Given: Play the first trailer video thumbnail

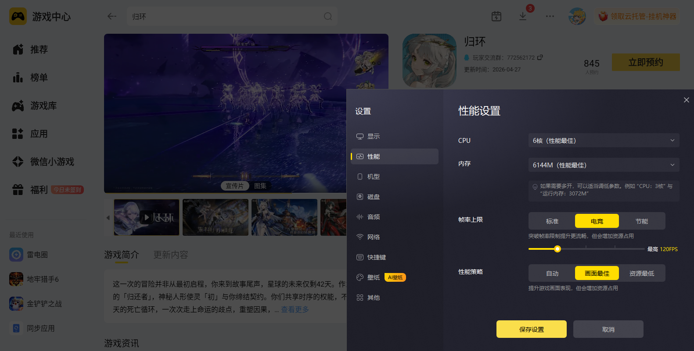Looking at the screenshot, I should [x=147, y=217].
